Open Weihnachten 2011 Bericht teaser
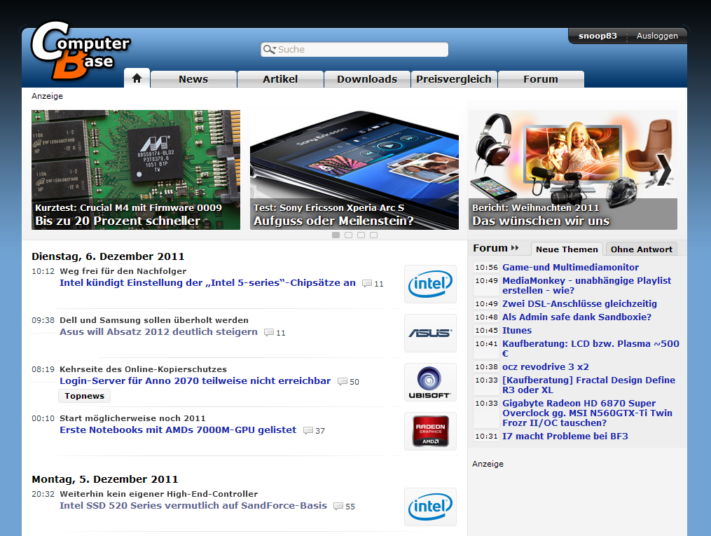Screen dimensions: 711x536 tap(573, 170)
